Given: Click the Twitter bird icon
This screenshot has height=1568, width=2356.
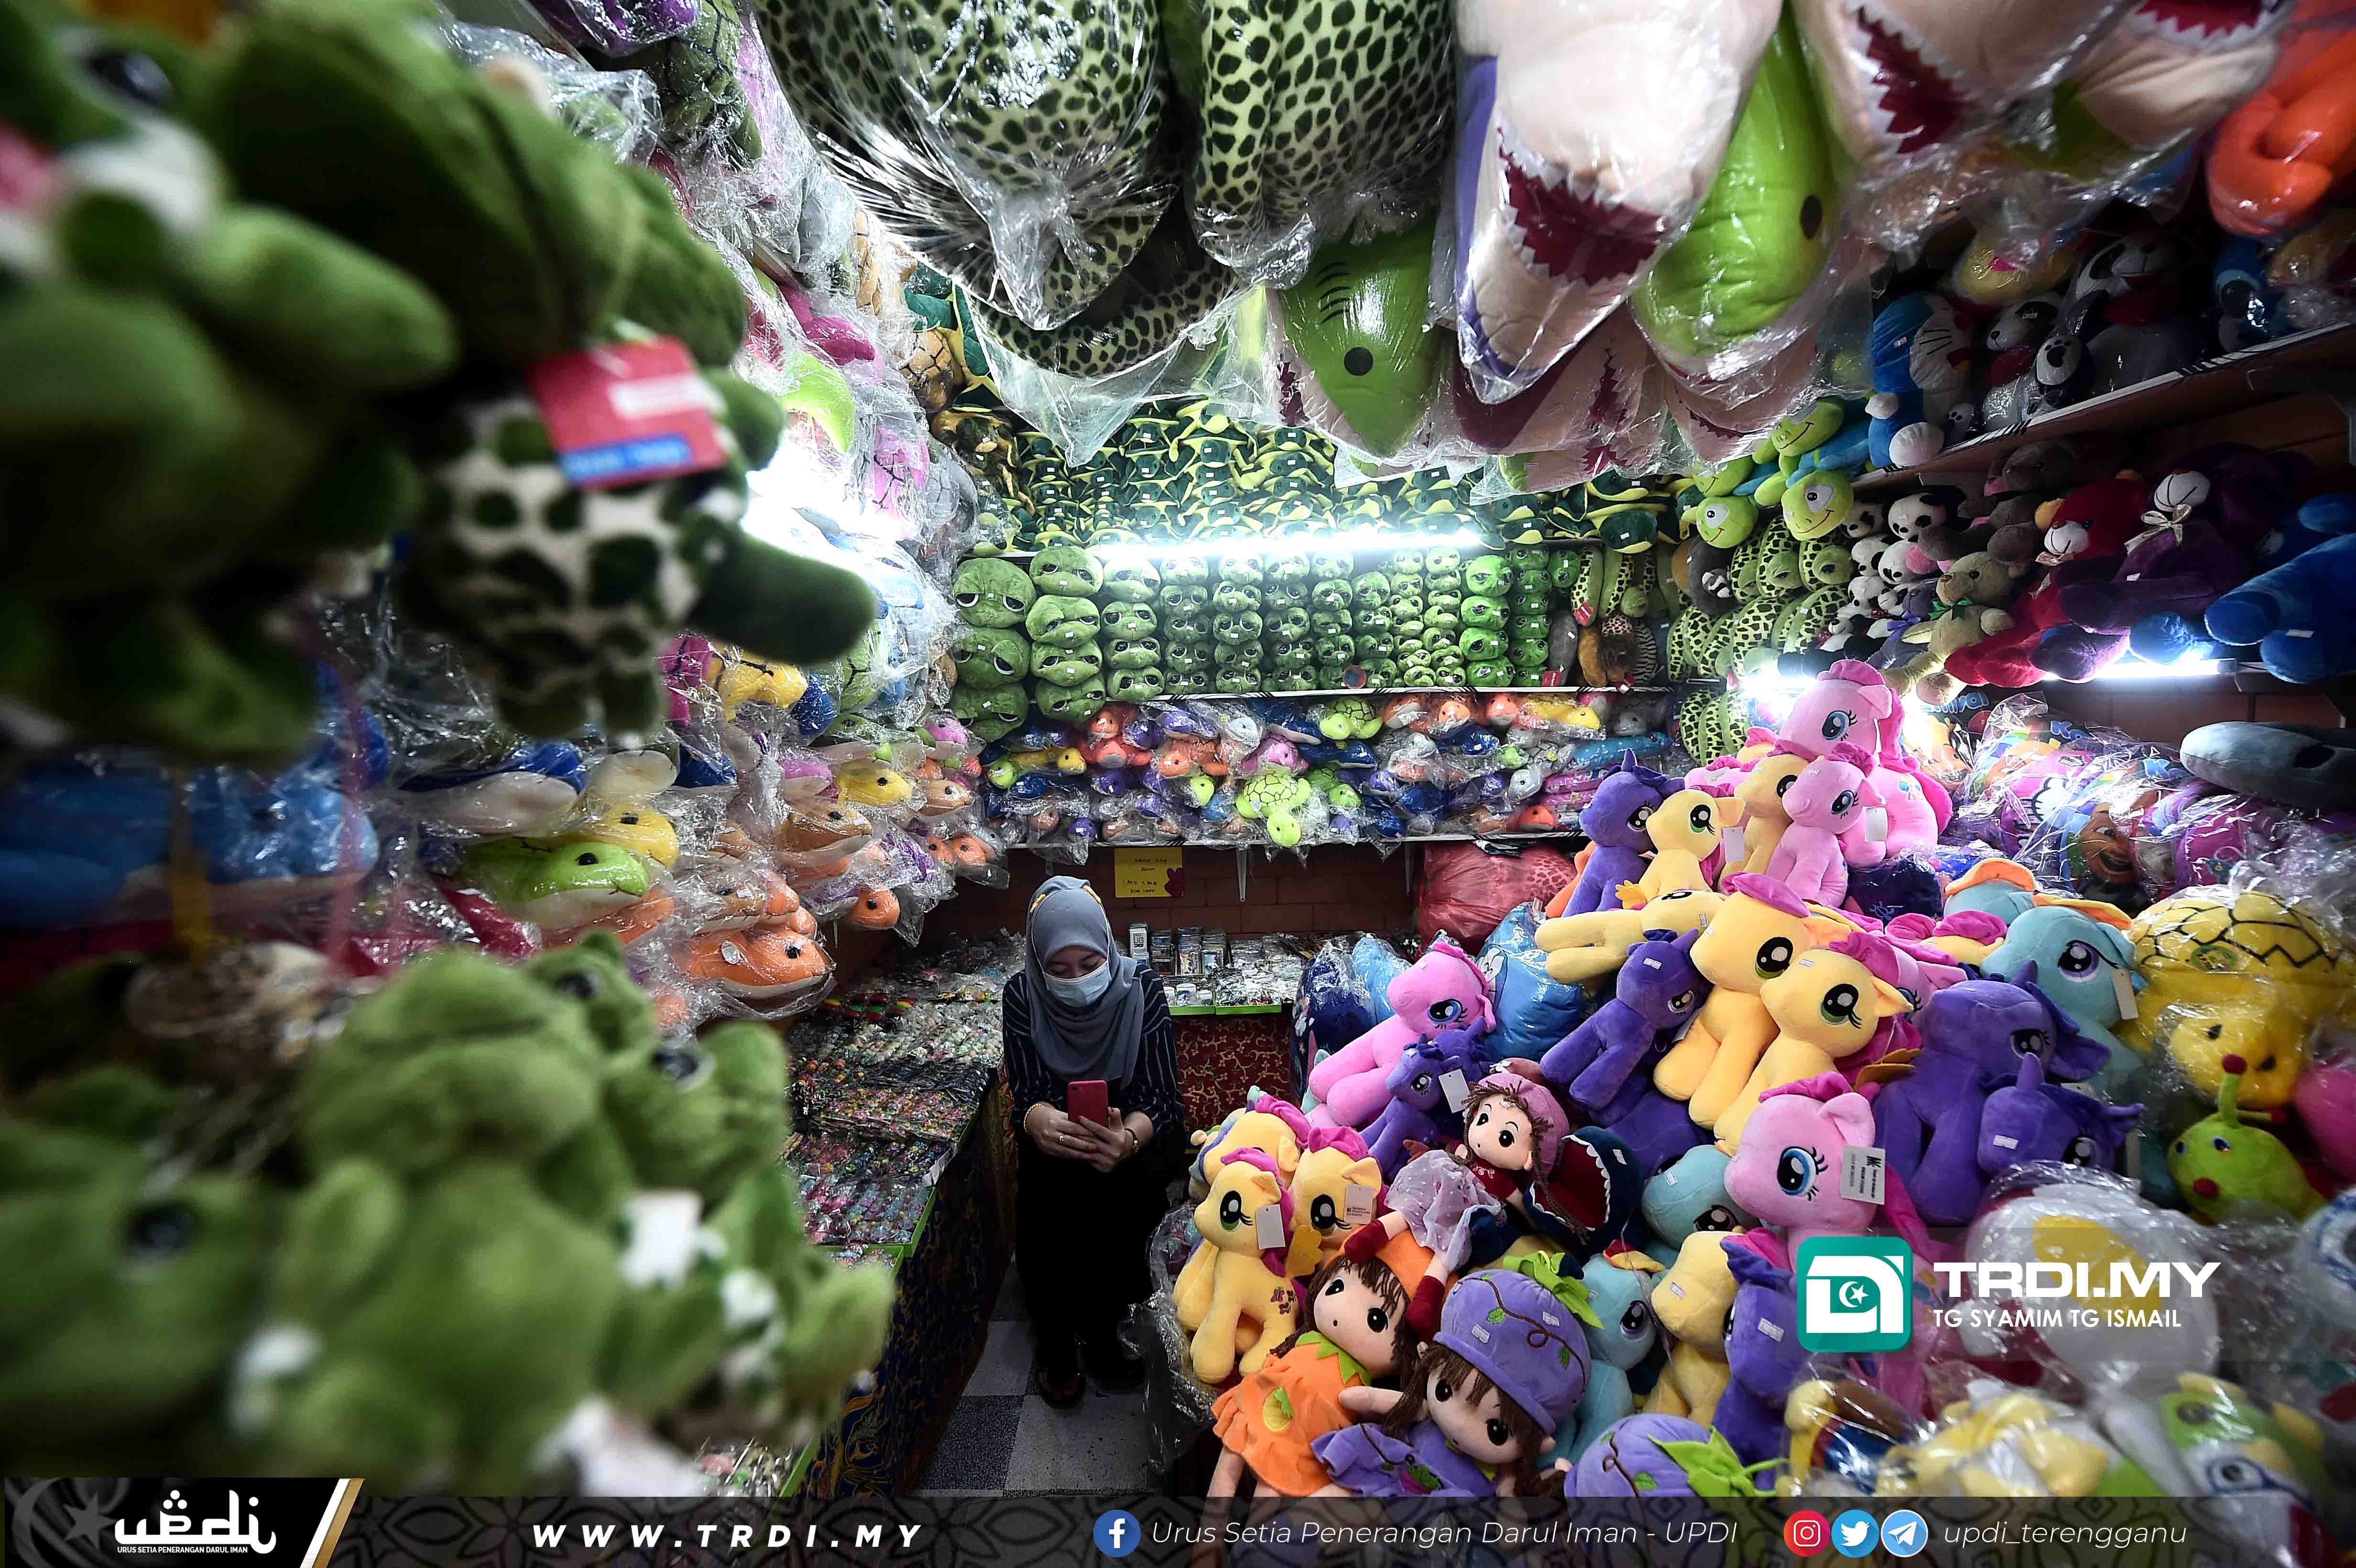Looking at the screenshot, I should point(1855,1533).
